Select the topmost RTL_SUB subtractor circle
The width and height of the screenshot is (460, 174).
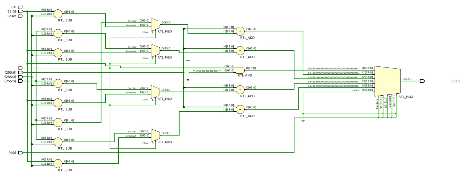58,14
